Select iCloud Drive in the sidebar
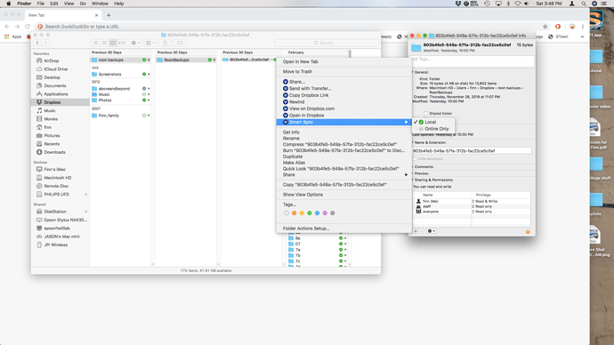 55,68
